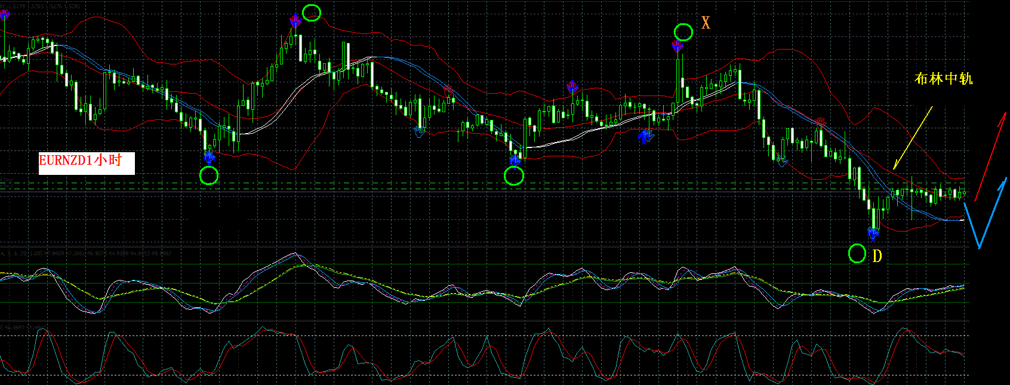Image resolution: width=1010 pixels, height=385 pixels.
Task: Select the red sell arrow beside X
Action: [x=678, y=47]
